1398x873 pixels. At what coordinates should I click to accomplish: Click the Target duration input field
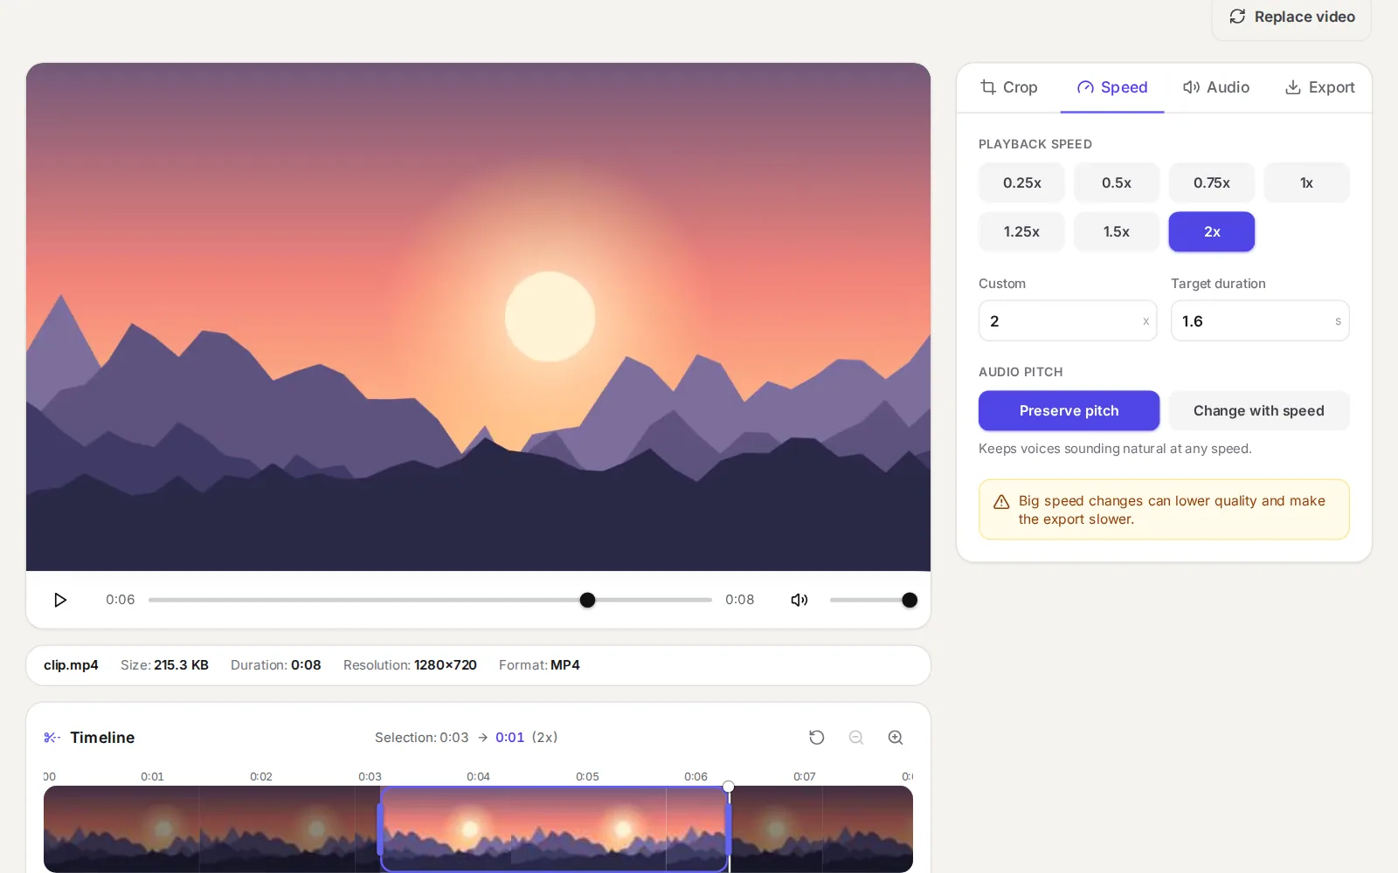tap(1260, 320)
